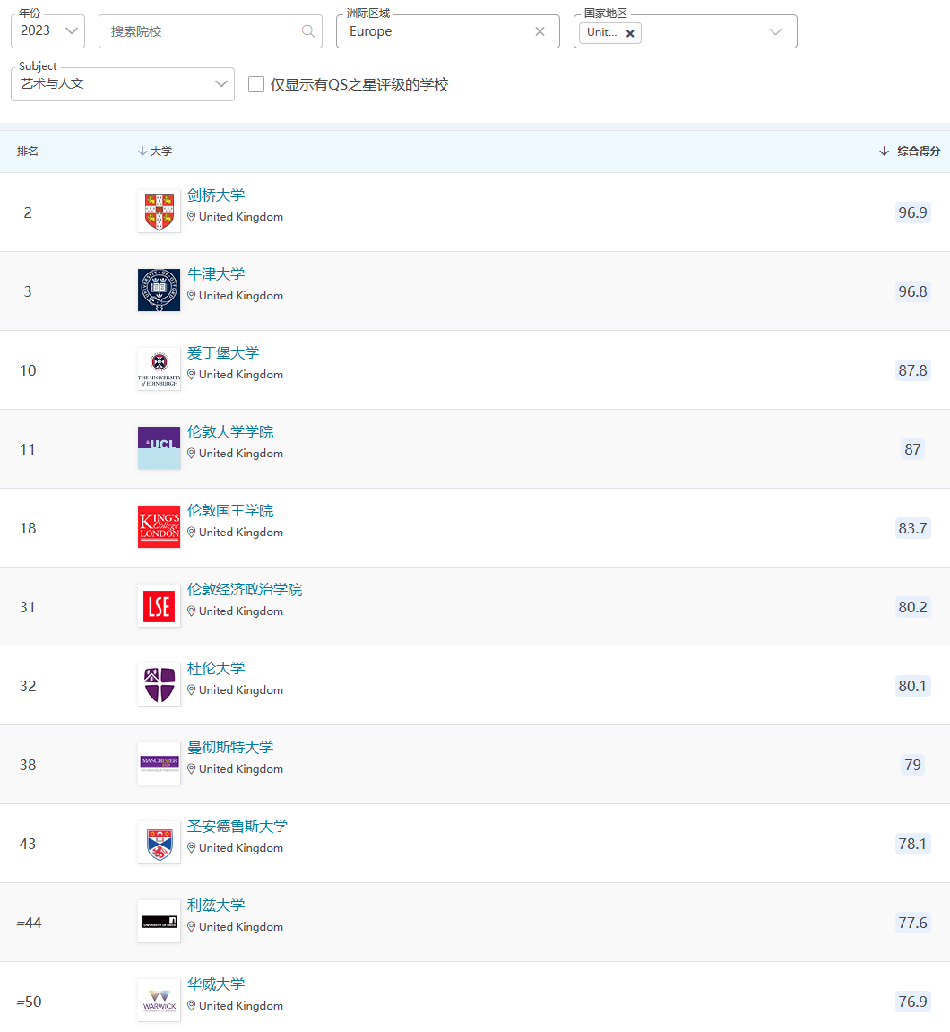Click the 76.9 score for Warwick
The width and height of the screenshot is (950, 1032).
(912, 1002)
